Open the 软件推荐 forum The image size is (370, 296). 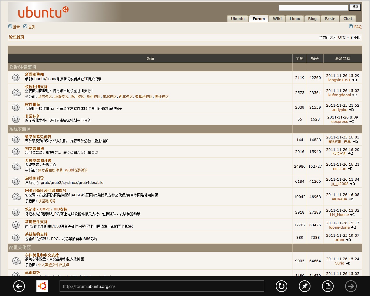32,104
